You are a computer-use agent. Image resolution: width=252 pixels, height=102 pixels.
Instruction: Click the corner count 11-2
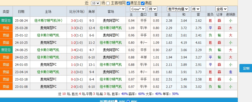click(92, 42)
